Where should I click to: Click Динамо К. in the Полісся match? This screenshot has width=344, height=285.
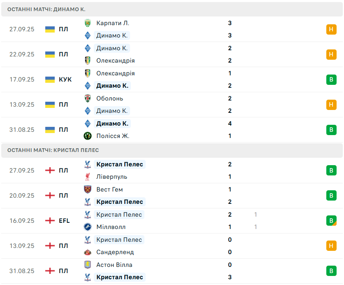coord(112,124)
